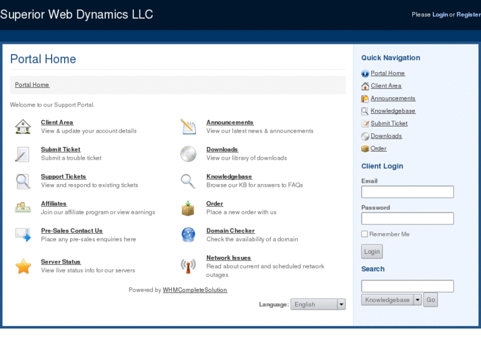
Task: Click the Submit Ticket notepad icon
Action: point(22,154)
